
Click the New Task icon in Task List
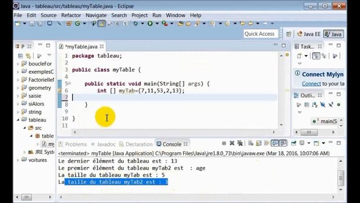point(299,56)
